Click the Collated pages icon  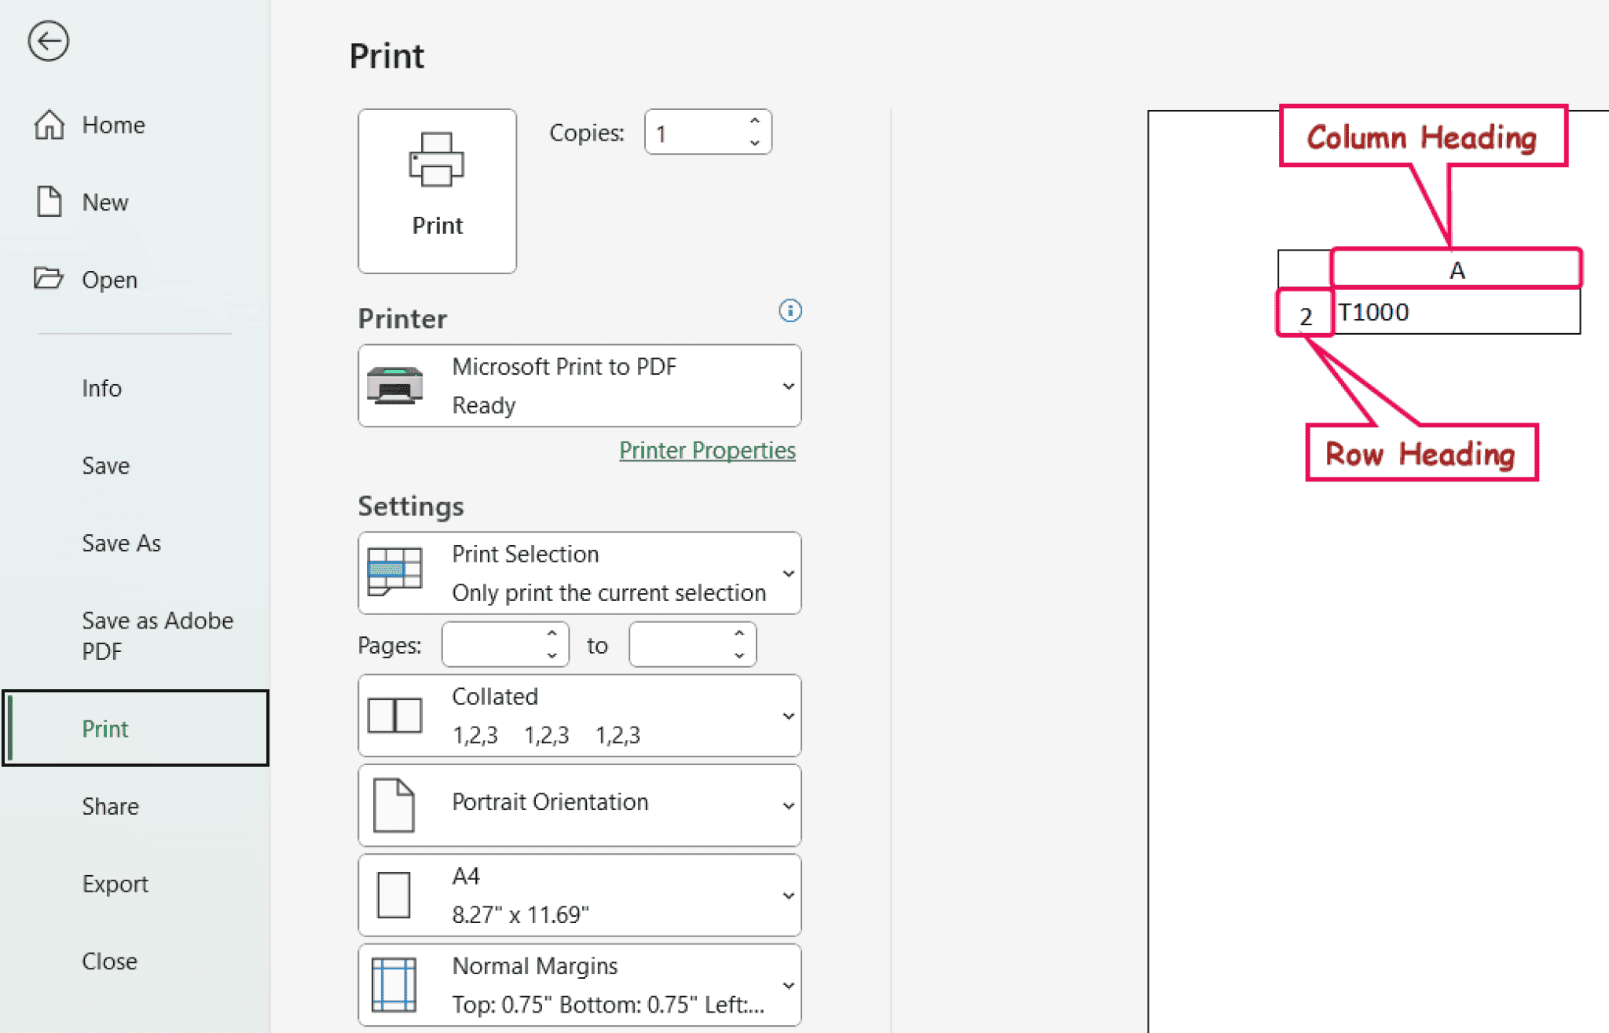(x=397, y=714)
